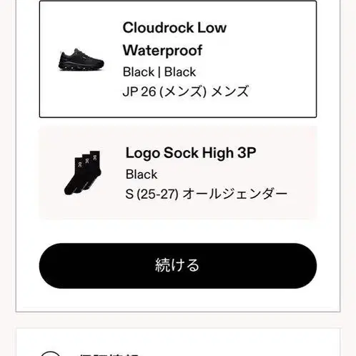Click the オールジェンダー gender label
356x356 pixels.
coord(235,194)
